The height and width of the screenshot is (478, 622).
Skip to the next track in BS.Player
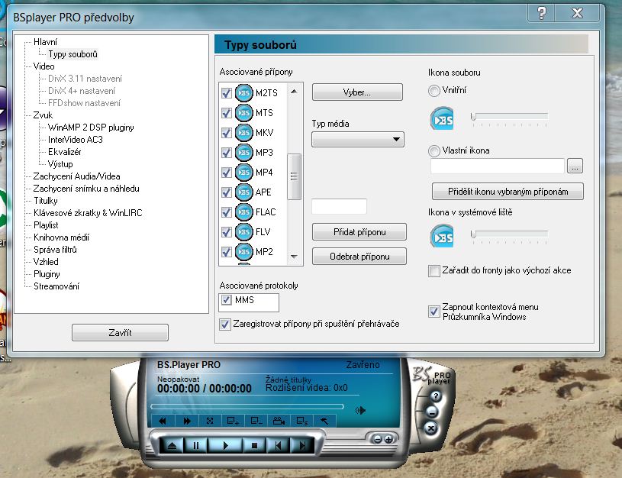coord(302,445)
